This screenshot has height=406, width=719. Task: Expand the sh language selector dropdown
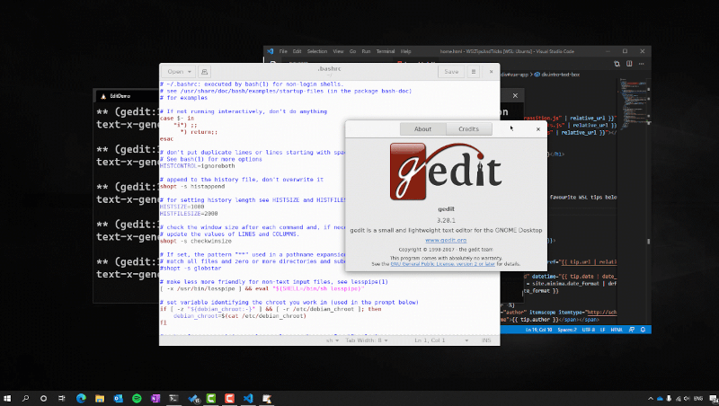[333, 342]
